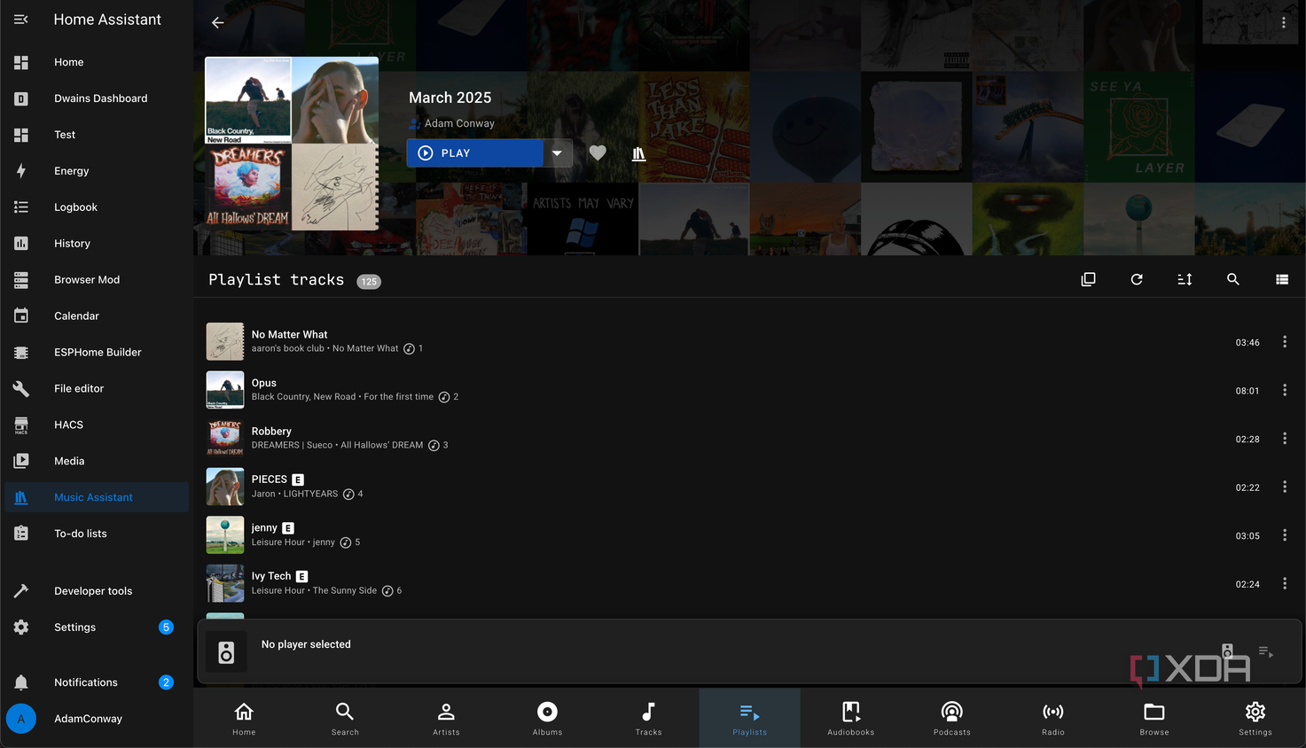Click Robbery album art thumbnail
Screen dimensions: 1306x748
pyautogui.click(x=225, y=439)
